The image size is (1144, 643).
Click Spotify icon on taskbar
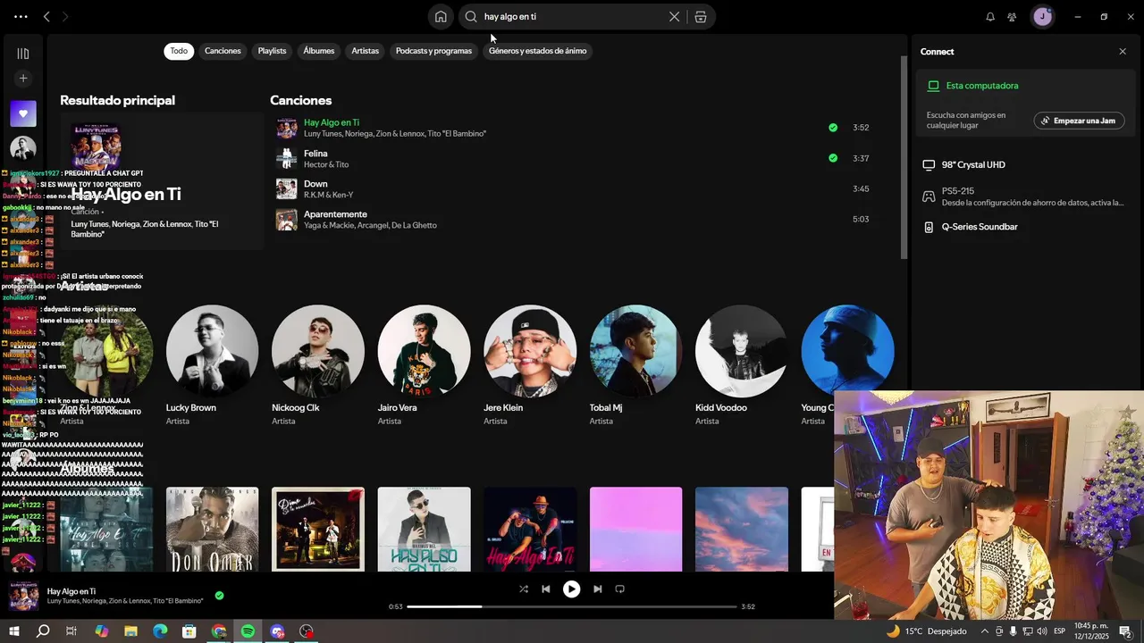(x=248, y=631)
